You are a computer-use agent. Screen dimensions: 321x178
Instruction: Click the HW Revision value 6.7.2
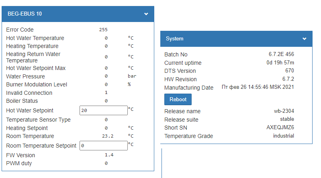click(287, 79)
